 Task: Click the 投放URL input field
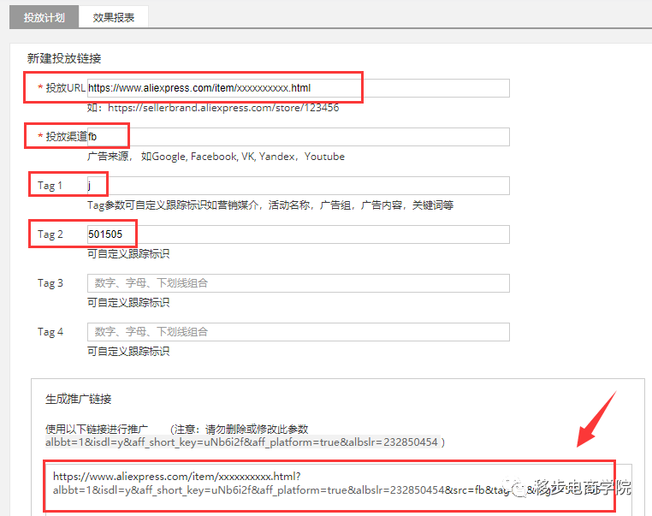[x=298, y=88]
